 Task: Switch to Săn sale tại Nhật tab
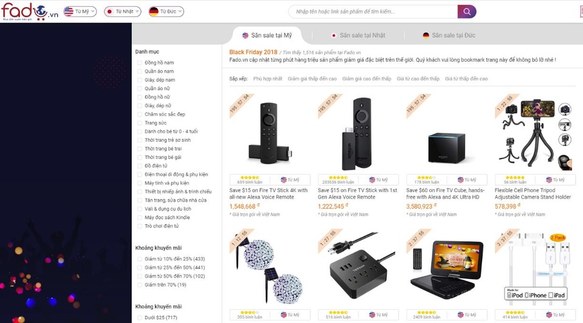[358, 35]
